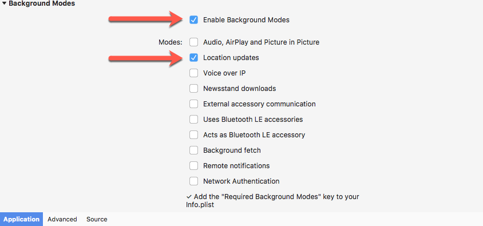This screenshot has width=483, height=226.
Task: Enable Audio, AirPlay and Picture in Picture
Action: (x=194, y=42)
